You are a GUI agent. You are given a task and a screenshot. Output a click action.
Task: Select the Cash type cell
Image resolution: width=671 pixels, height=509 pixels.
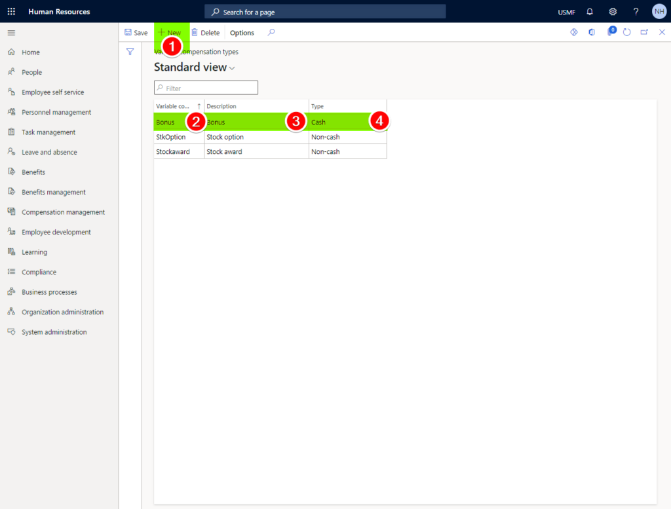[347, 122]
